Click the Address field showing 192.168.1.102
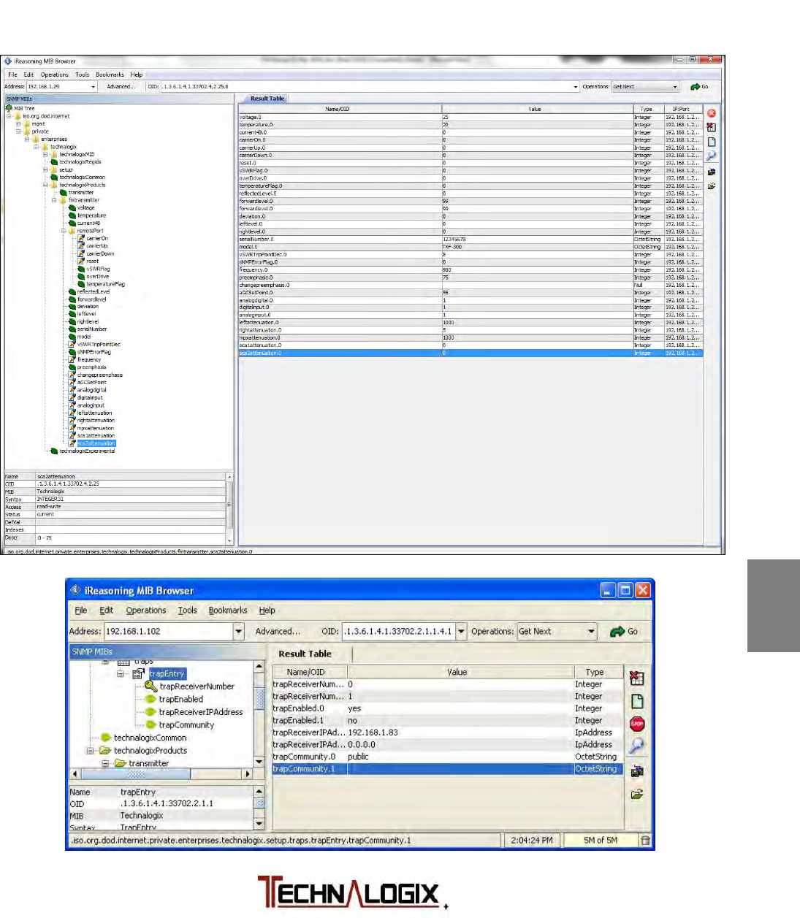Screen dimensions: 800x918 tap(169, 632)
